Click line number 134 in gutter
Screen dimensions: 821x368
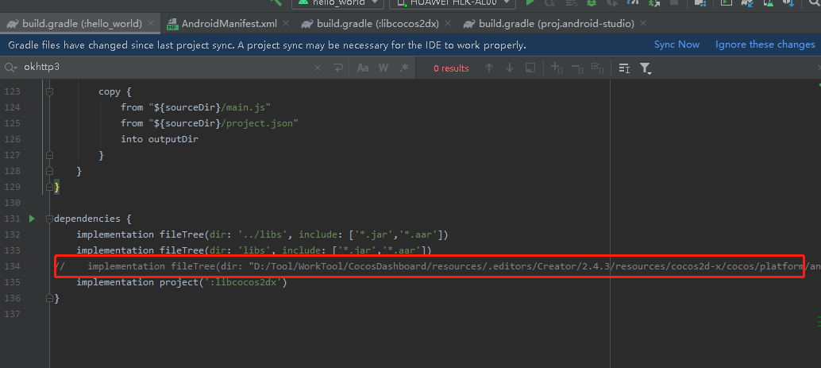click(x=12, y=266)
